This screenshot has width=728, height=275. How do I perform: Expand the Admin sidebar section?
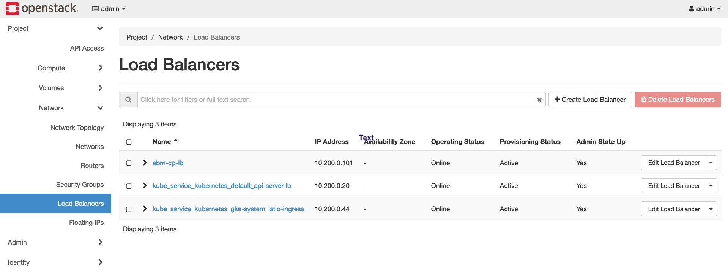coord(100,242)
